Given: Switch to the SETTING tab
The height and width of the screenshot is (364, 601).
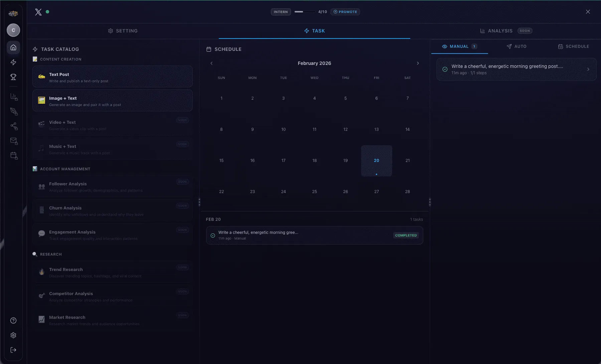Looking at the screenshot, I should point(123,31).
